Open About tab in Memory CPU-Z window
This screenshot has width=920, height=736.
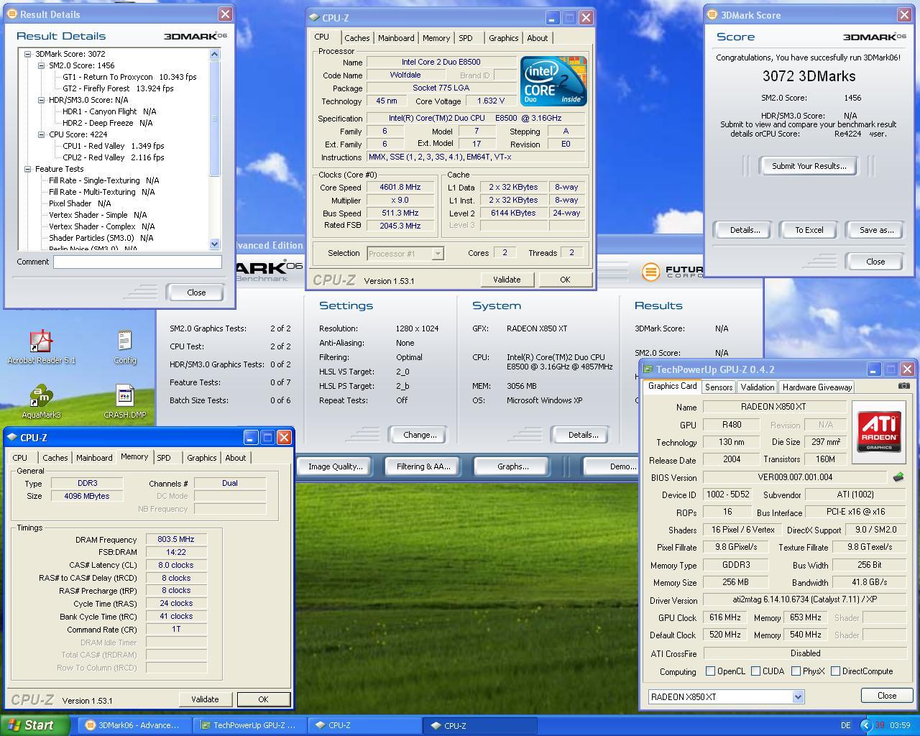click(235, 458)
